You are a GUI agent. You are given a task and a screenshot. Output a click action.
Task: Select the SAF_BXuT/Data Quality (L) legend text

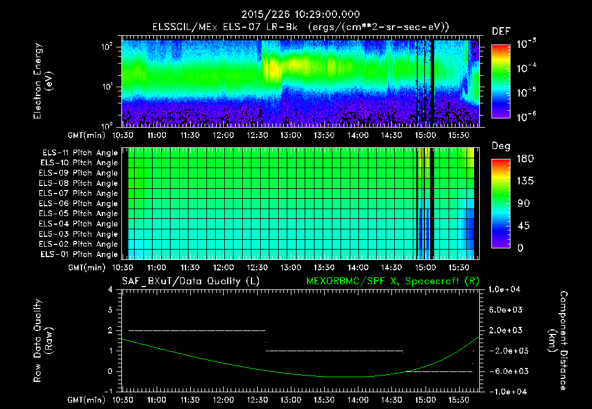tap(191, 281)
